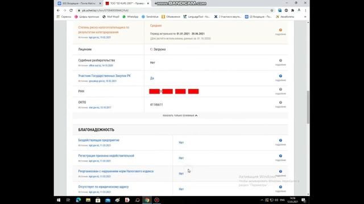Show details for Регистрация признана недействительной
This screenshot has width=364, height=204.
coord(280,158)
